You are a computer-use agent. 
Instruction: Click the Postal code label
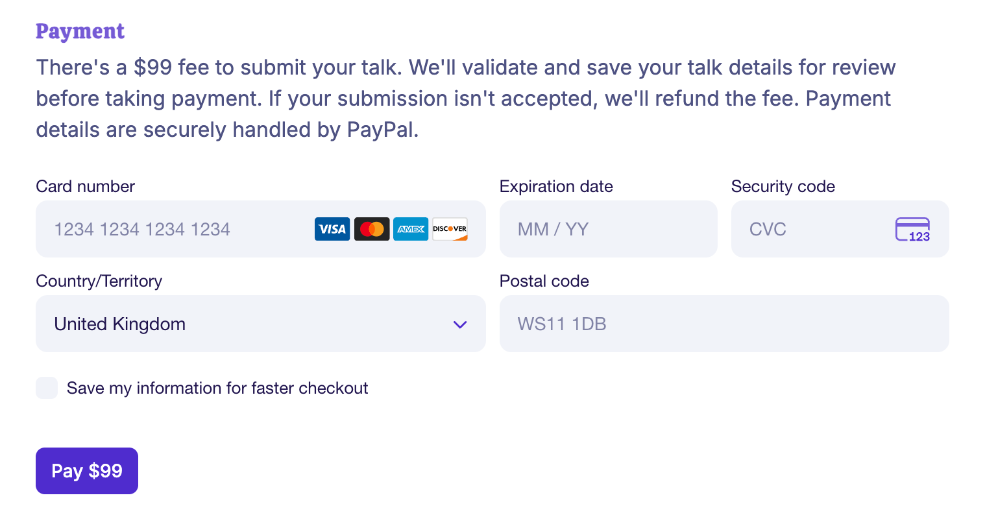[x=544, y=281]
